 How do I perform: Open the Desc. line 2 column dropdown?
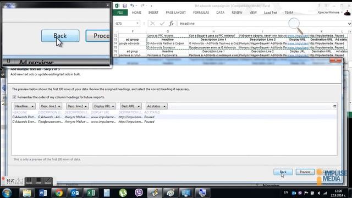[x=77, y=106]
